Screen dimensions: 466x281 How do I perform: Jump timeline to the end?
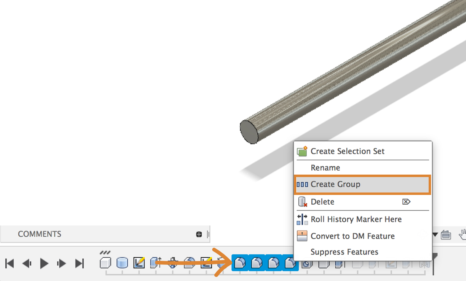tap(79, 264)
